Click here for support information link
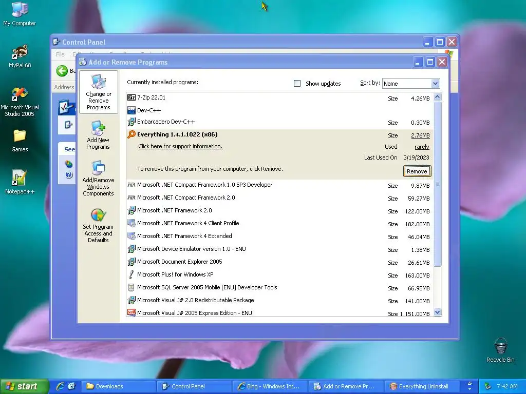The width and height of the screenshot is (526, 394). [x=180, y=146]
